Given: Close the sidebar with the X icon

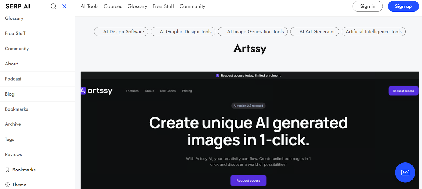Looking at the screenshot, I should pyautogui.click(x=64, y=6).
